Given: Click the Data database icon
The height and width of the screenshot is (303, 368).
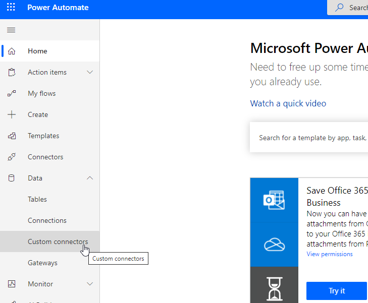Looking at the screenshot, I should click(x=12, y=178).
